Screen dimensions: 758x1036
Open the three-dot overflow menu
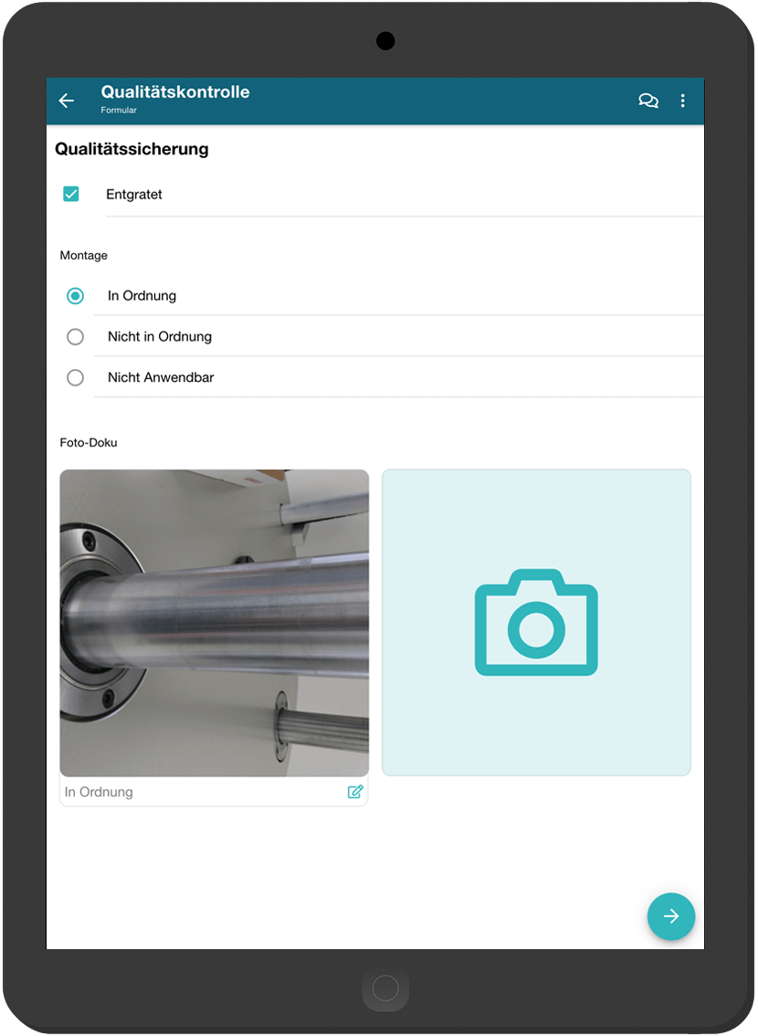click(x=683, y=100)
